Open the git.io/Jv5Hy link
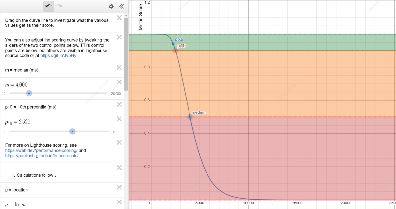The width and height of the screenshot is (396, 209). click(x=58, y=56)
